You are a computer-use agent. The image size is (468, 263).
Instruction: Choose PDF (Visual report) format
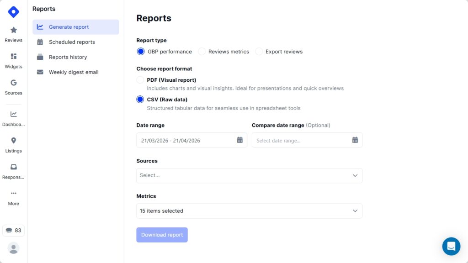coord(140,79)
